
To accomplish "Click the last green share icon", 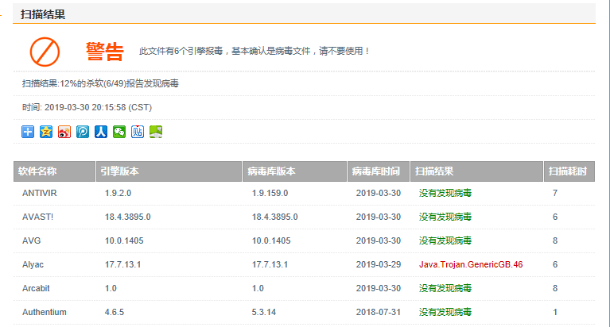I will tap(156, 132).
